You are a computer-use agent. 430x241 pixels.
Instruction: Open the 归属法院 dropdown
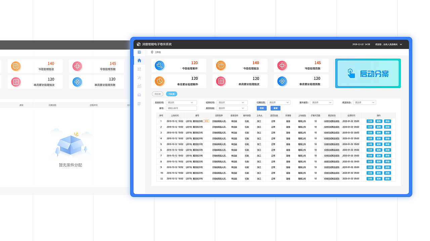coord(279,102)
